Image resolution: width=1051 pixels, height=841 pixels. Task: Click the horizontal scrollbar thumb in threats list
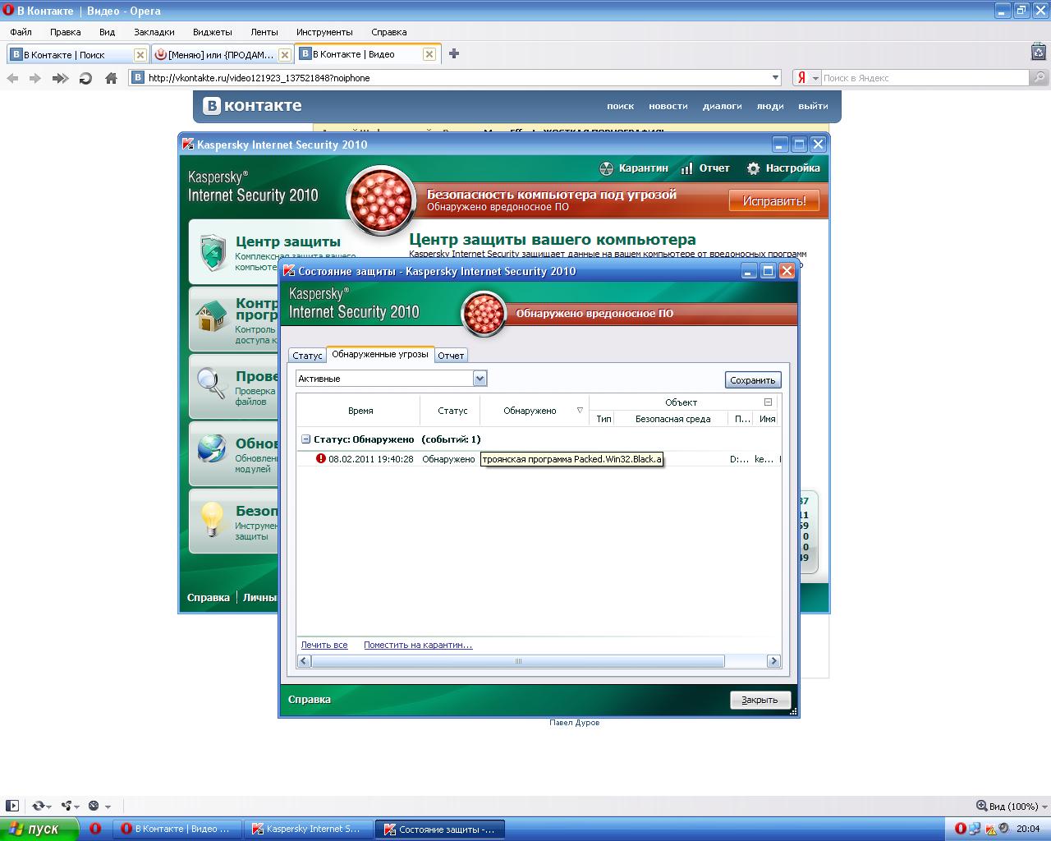(x=518, y=661)
